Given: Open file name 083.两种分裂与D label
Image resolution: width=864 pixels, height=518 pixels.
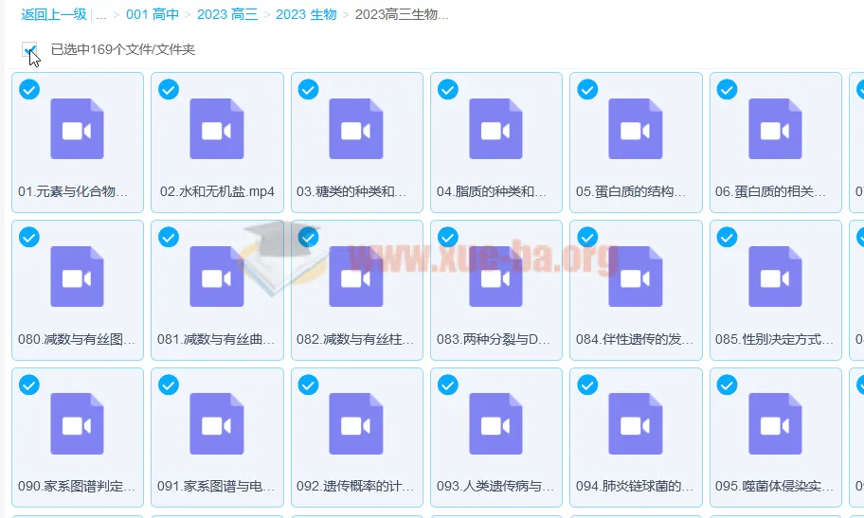Looking at the screenshot, I should (x=494, y=338).
